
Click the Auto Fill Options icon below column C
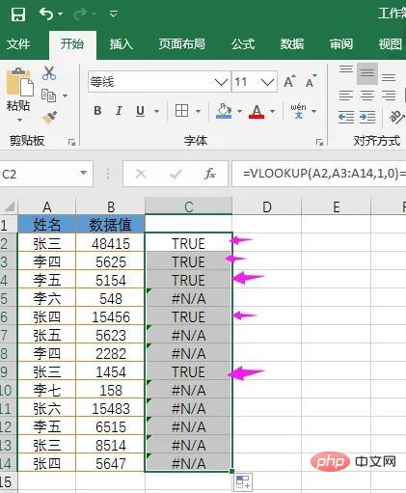coord(243,482)
